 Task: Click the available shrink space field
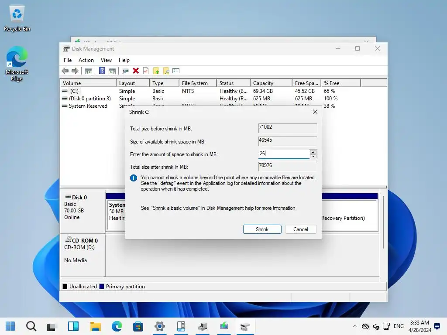pos(287,141)
